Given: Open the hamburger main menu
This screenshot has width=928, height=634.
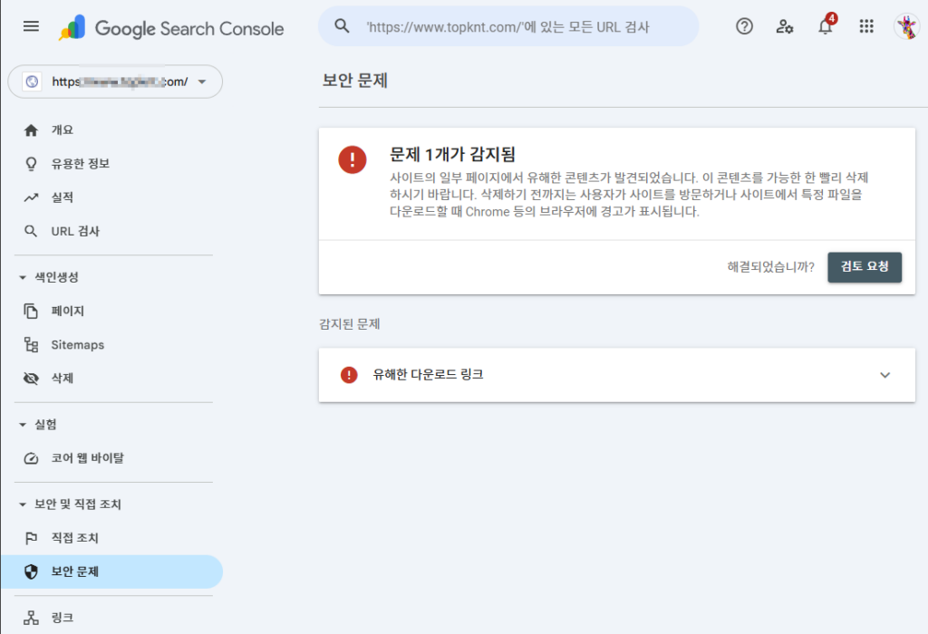Looking at the screenshot, I should click(x=31, y=26).
